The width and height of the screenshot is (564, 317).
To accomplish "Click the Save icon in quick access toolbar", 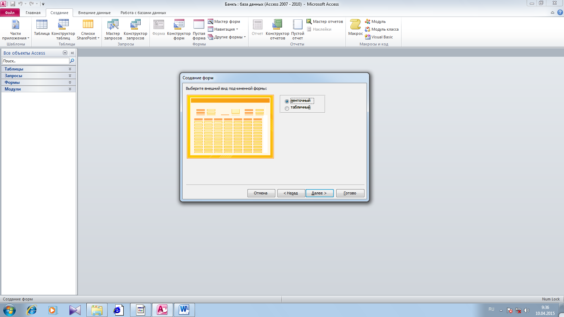I will click(13, 4).
